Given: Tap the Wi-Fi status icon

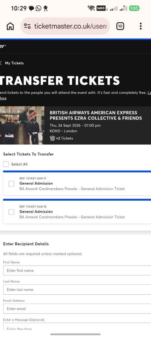Looking at the screenshot, I should (x=91, y=8).
